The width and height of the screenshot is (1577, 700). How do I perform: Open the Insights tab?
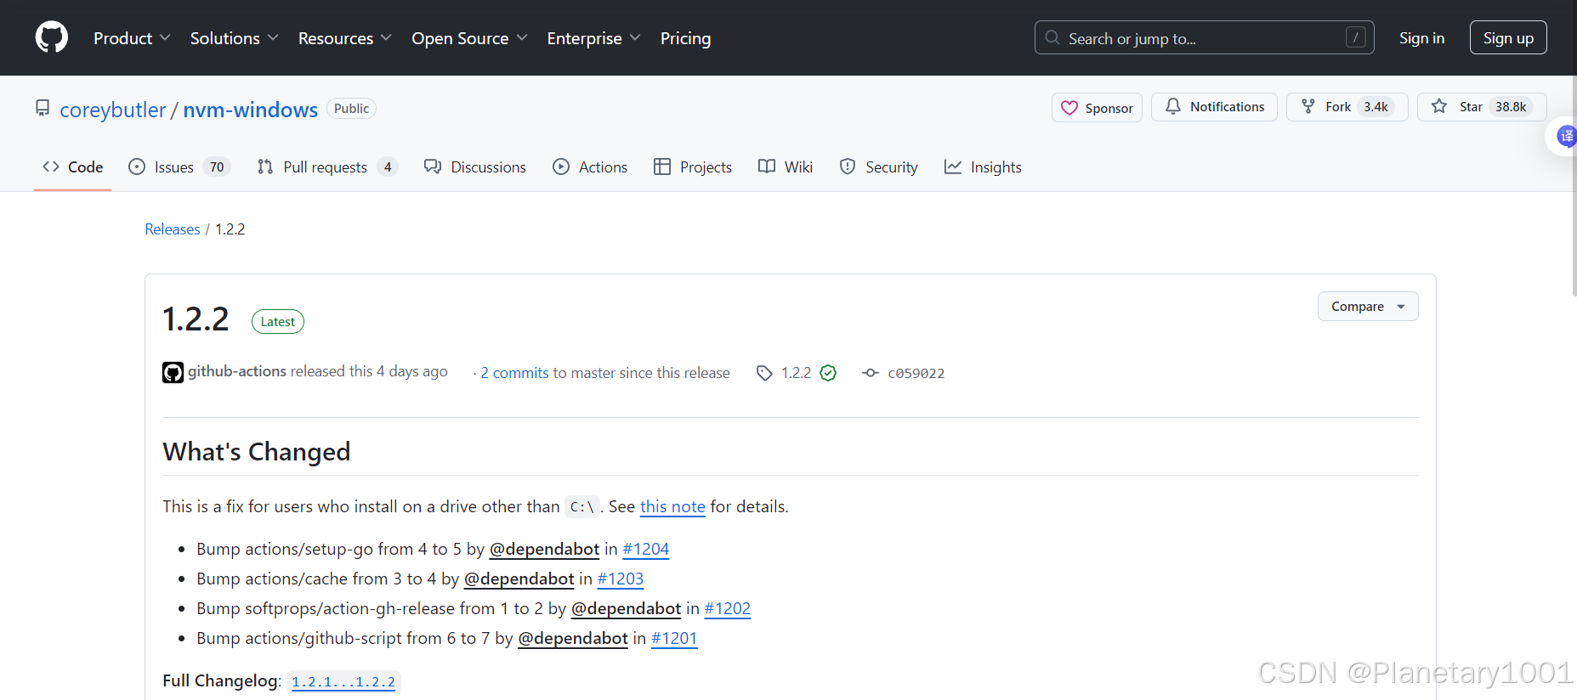point(984,167)
